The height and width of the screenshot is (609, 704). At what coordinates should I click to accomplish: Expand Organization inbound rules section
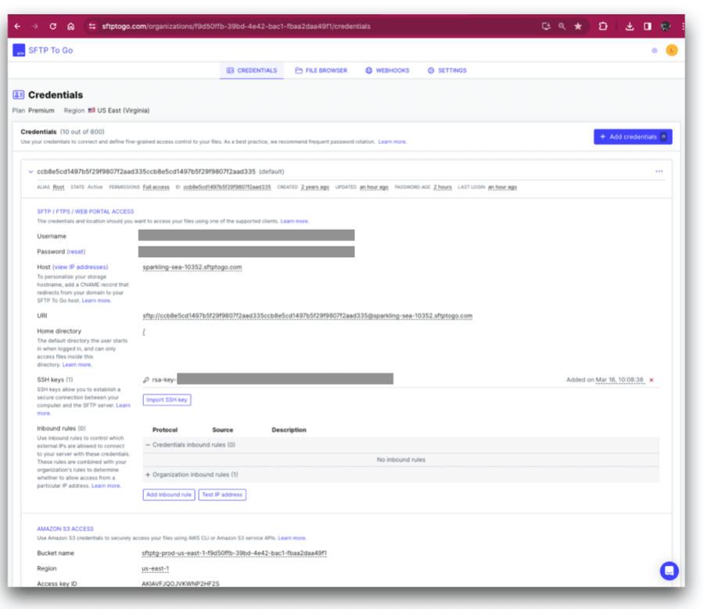(148, 475)
